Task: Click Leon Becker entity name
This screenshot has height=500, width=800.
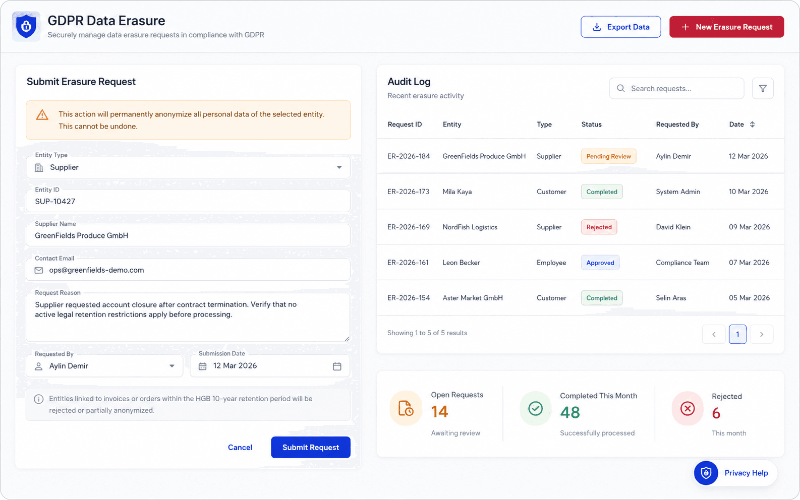Action: click(x=461, y=263)
